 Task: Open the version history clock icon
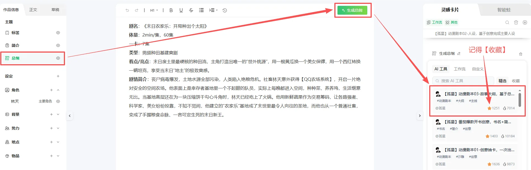[225, 10]
